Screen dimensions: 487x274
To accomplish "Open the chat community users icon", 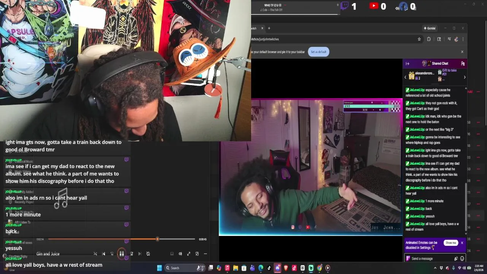I will [463, 64].
